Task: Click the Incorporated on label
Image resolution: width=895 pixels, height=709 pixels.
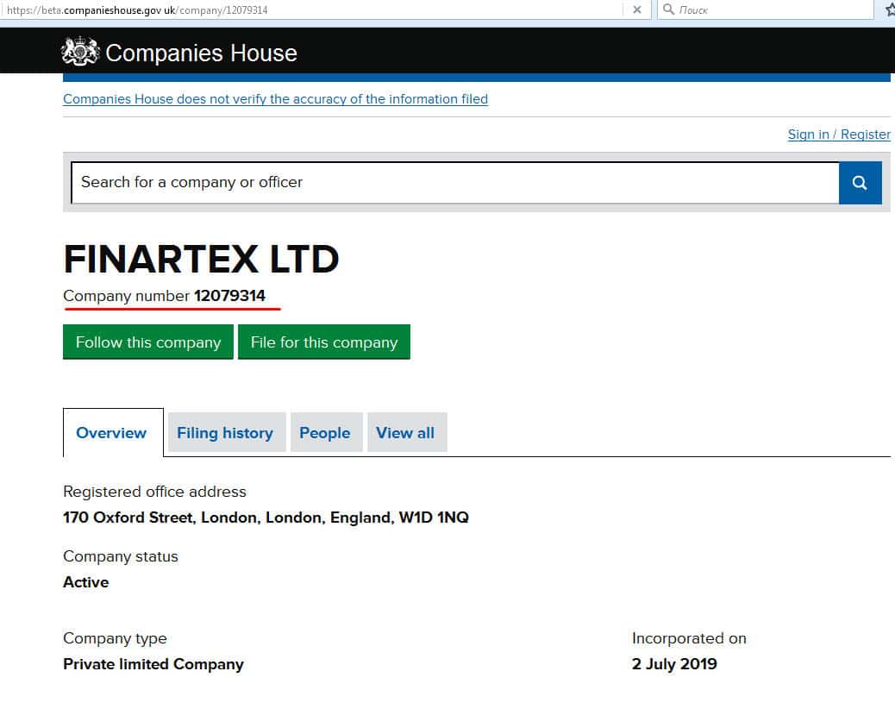Action: pyautogui.click(x=689, y=638)
